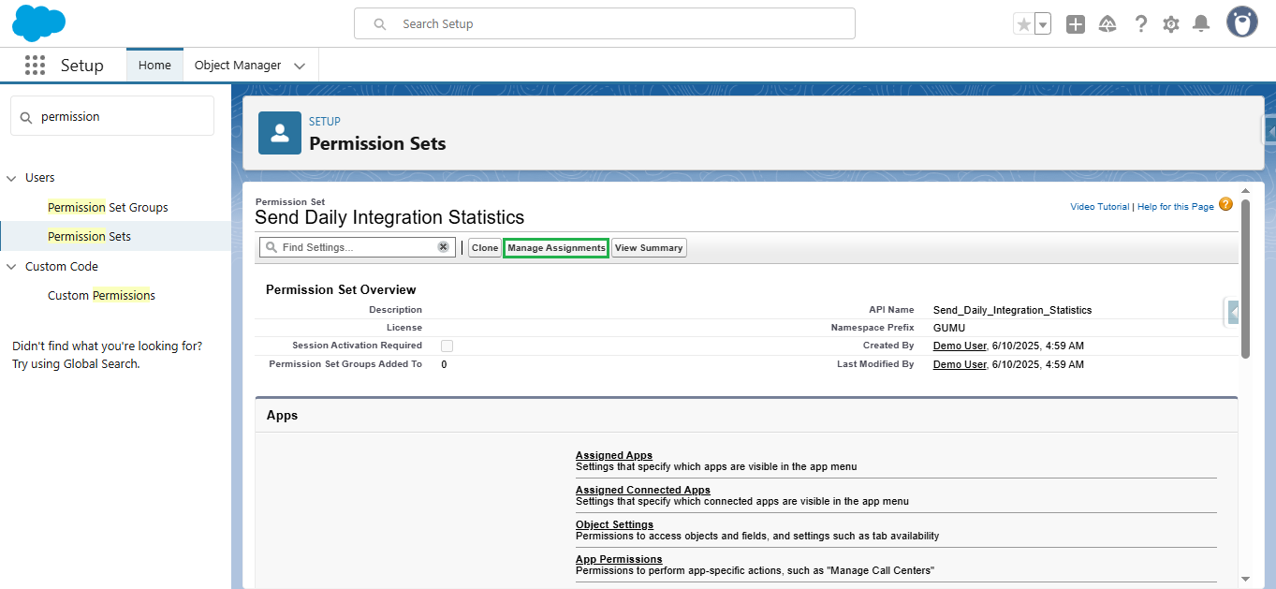Open the user profile avatar
Viewport: 1276px width, 589px height.
coord(1242,22)
